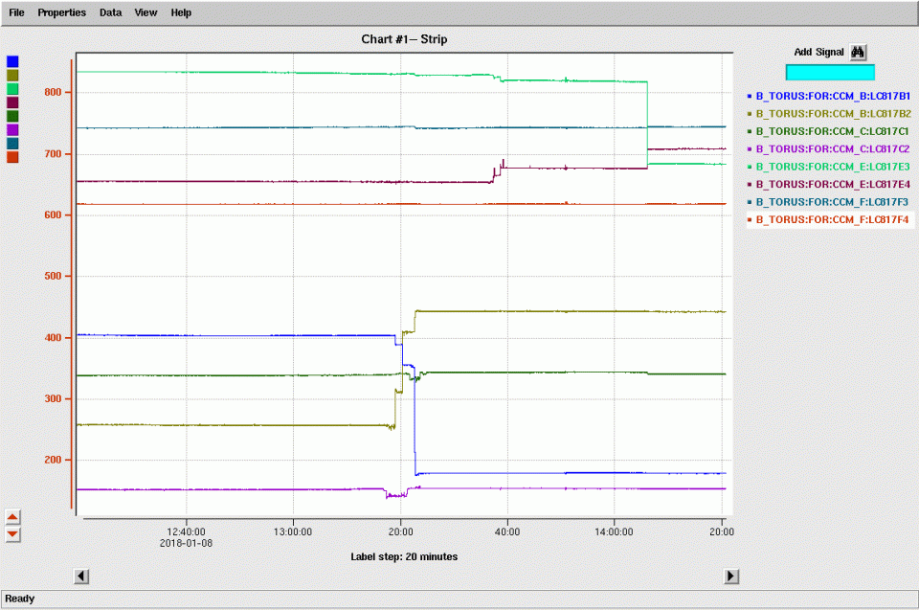Select the maroon axis color swatch
Image resolution: width=919 pixels, height=610 pixels.
click(x=12, y=102)
